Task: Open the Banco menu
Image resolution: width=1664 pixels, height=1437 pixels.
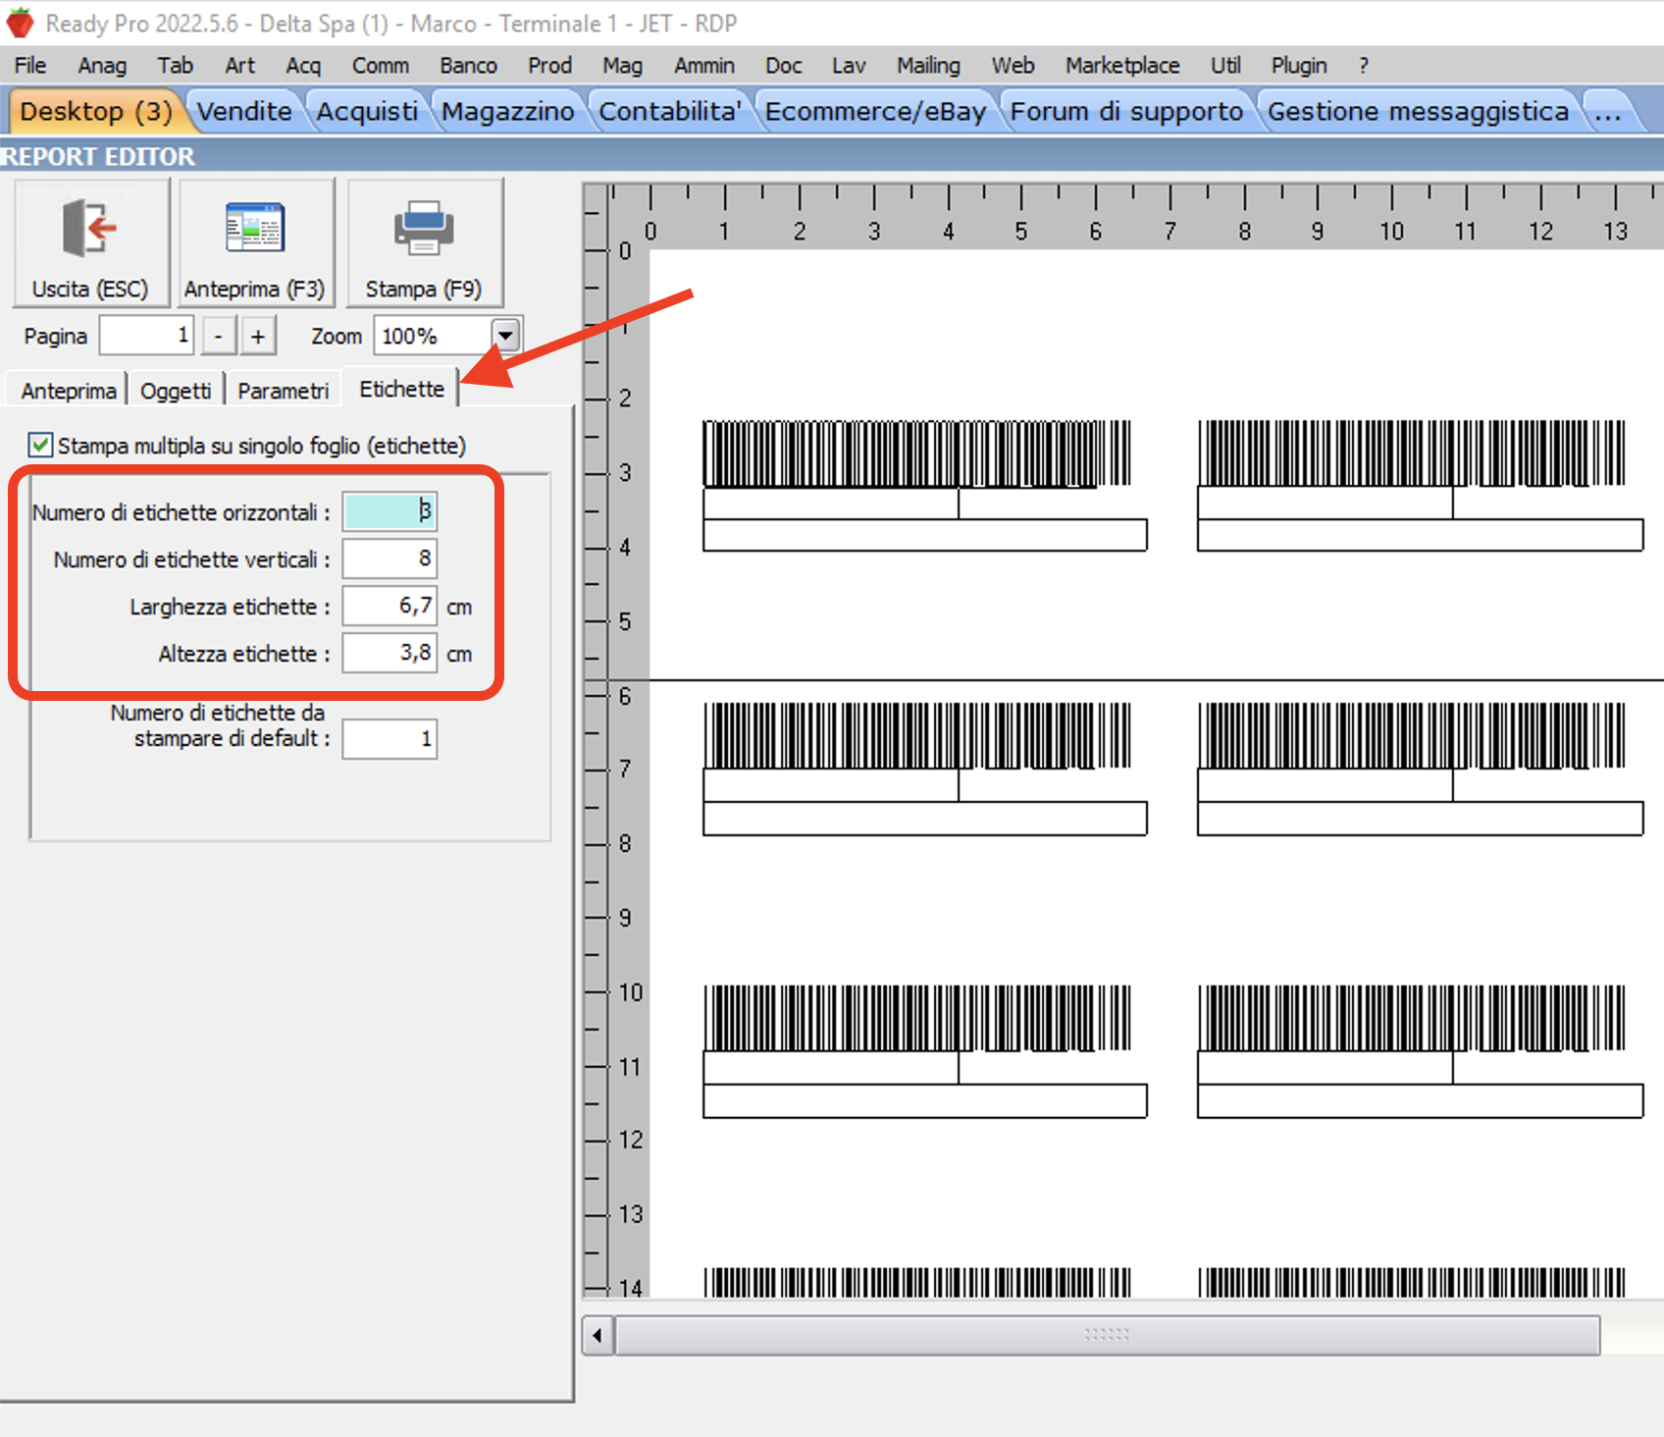Action: pyautogui.click(x=468, y=66)
